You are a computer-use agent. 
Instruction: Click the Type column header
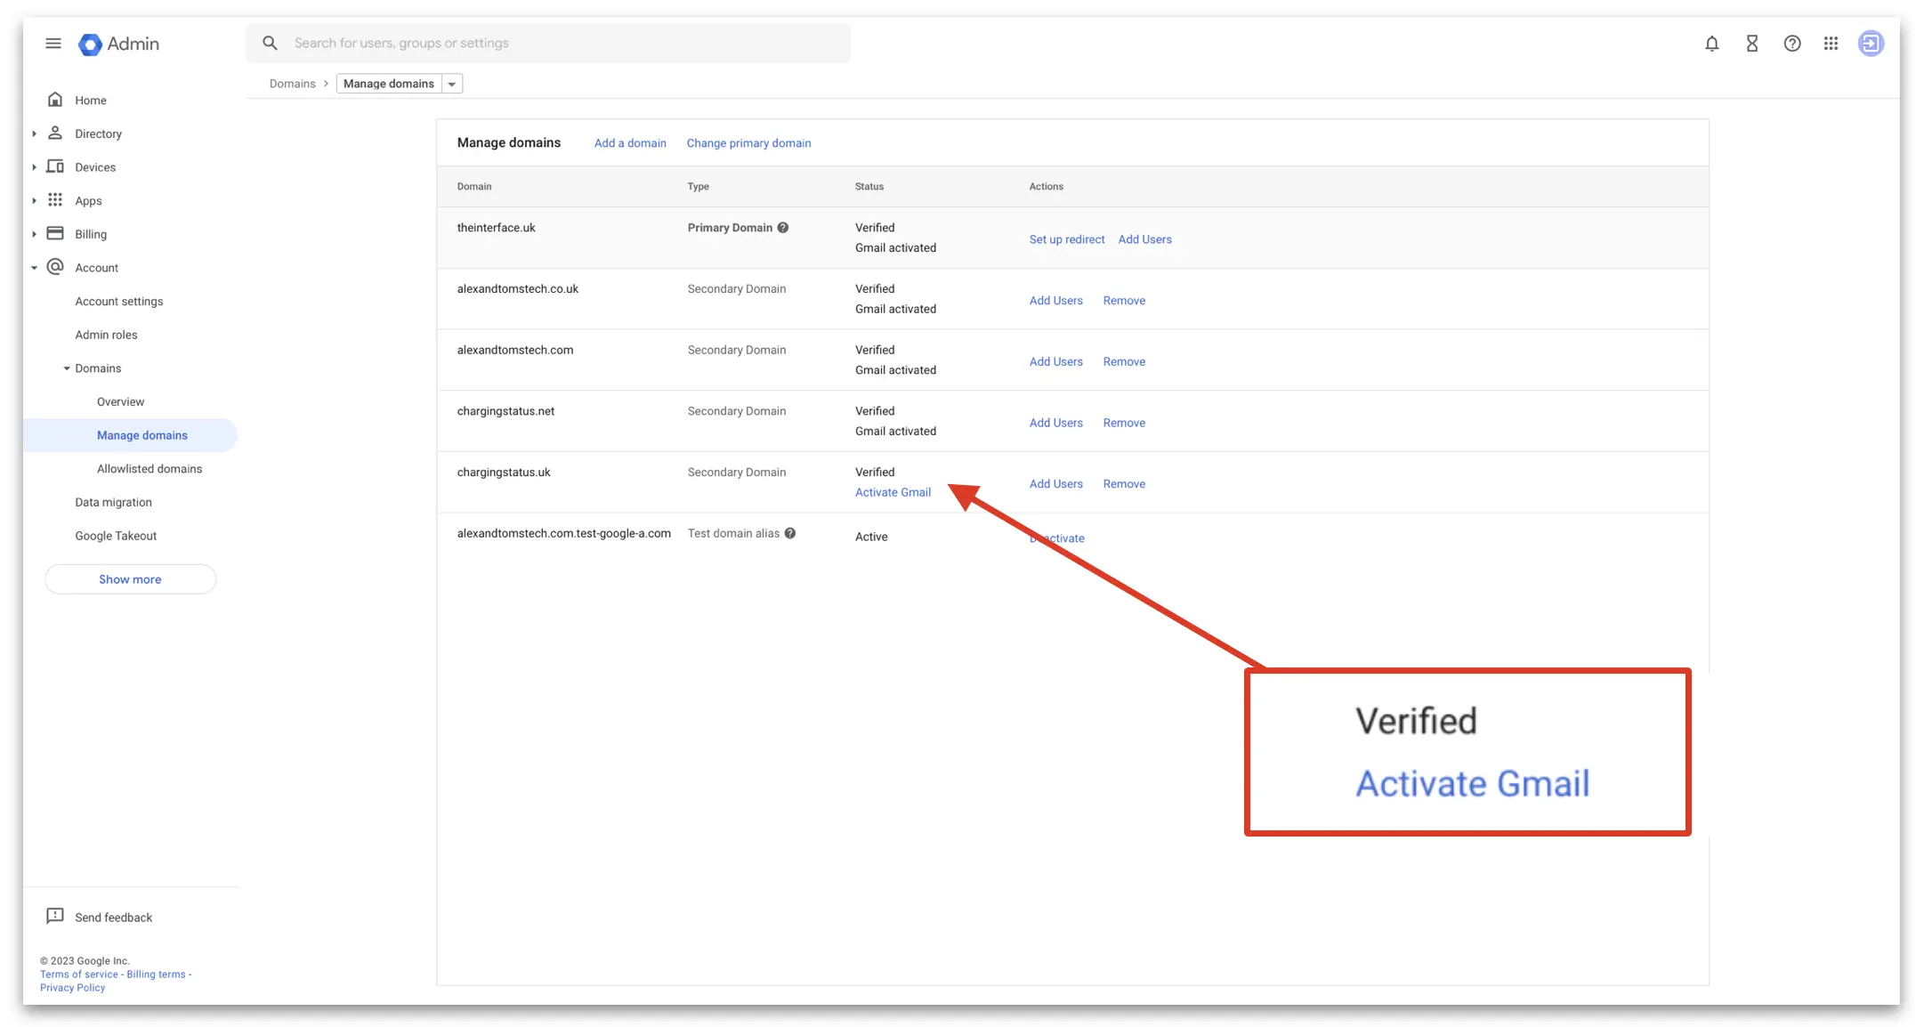click(x=698, y=187)
